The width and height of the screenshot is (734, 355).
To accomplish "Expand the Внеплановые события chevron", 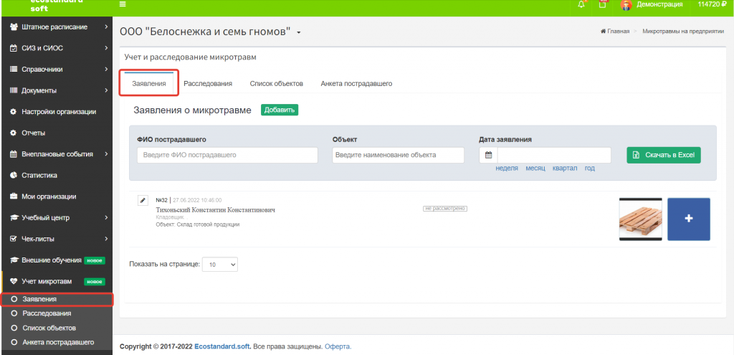I will [106, 154].
